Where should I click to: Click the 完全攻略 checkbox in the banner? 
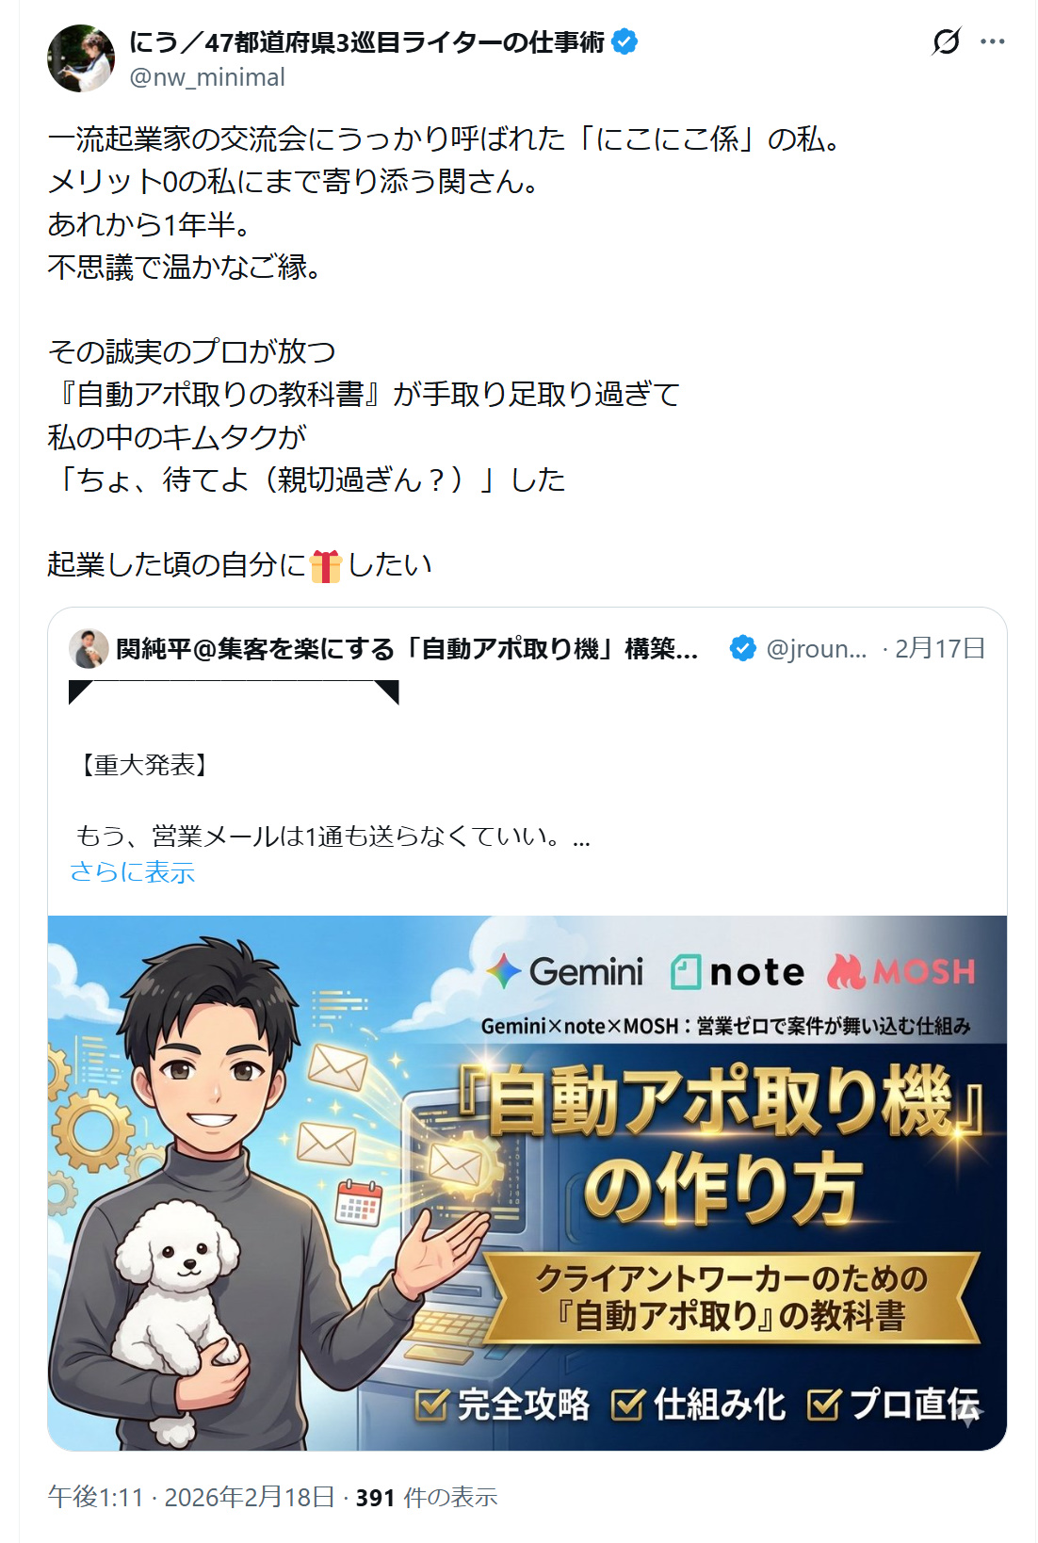coord(431,1405)
